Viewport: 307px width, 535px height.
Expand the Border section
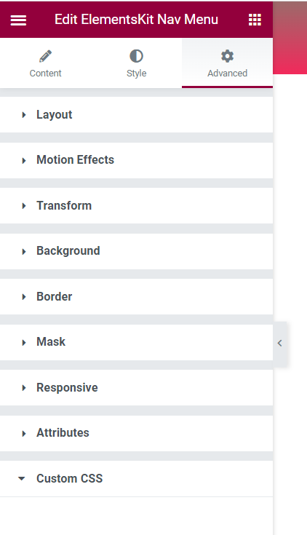tap(137, 296)
